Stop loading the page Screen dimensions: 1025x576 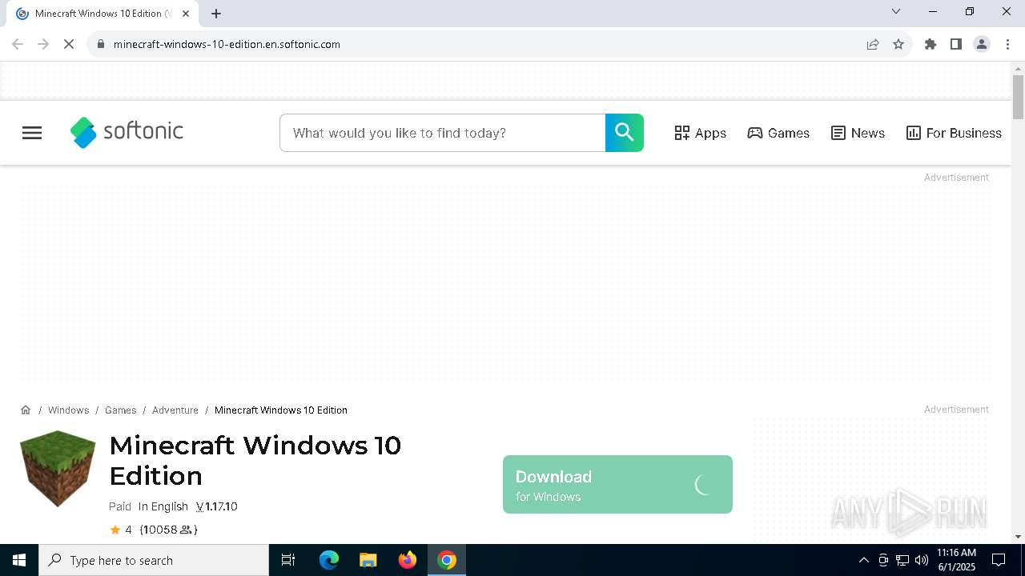69,44
